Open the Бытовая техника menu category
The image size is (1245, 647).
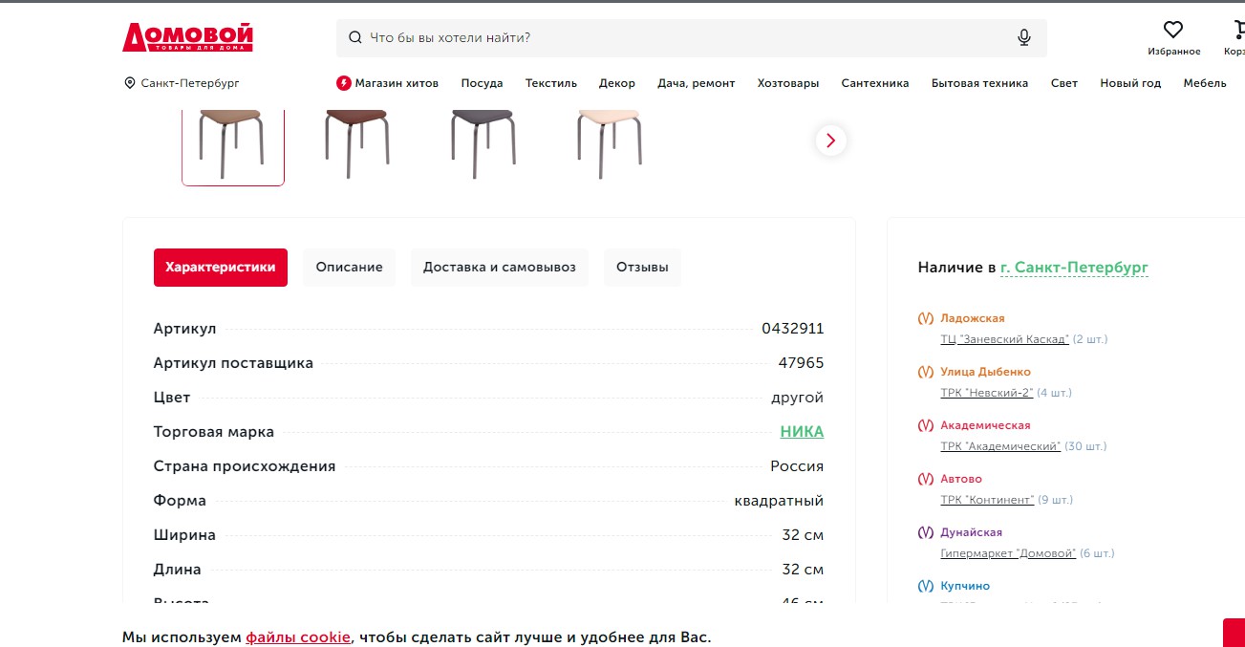[x=979, y=83]
